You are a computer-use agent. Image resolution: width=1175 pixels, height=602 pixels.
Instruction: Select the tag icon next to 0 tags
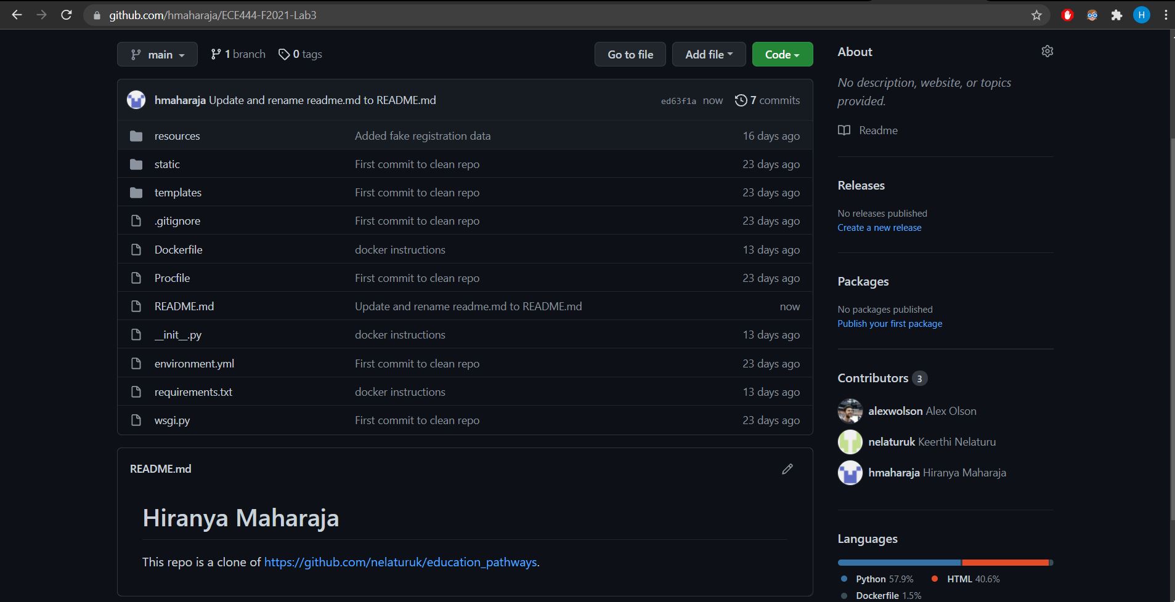point(284,54)
